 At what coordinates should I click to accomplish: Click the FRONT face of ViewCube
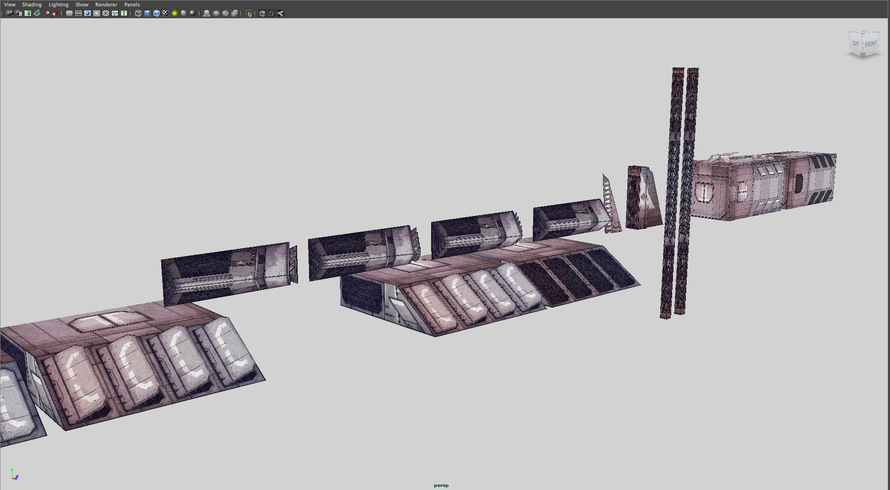click(x=870, y=44)
